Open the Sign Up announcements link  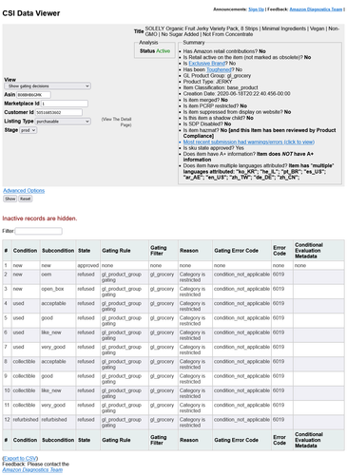pos(256,9)
